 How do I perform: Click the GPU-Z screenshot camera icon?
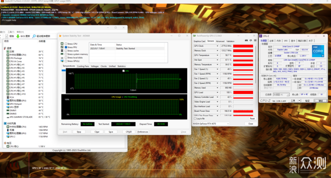246,40
